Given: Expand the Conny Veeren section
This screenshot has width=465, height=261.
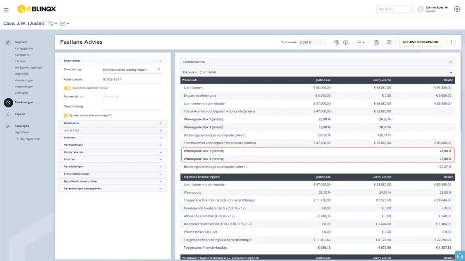Looking at the screenshot, I should coord(113,152).
